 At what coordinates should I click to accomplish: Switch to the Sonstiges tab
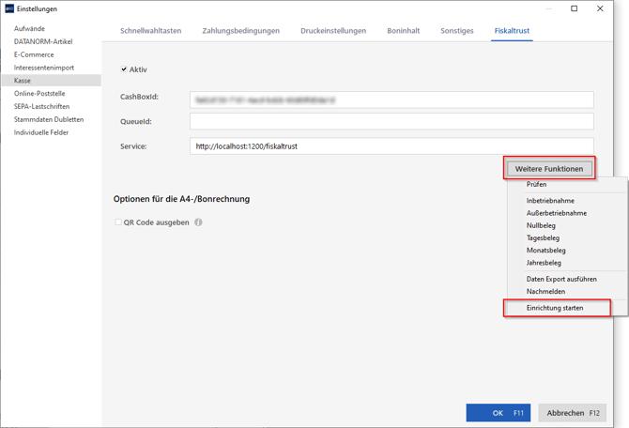point(457,31)
